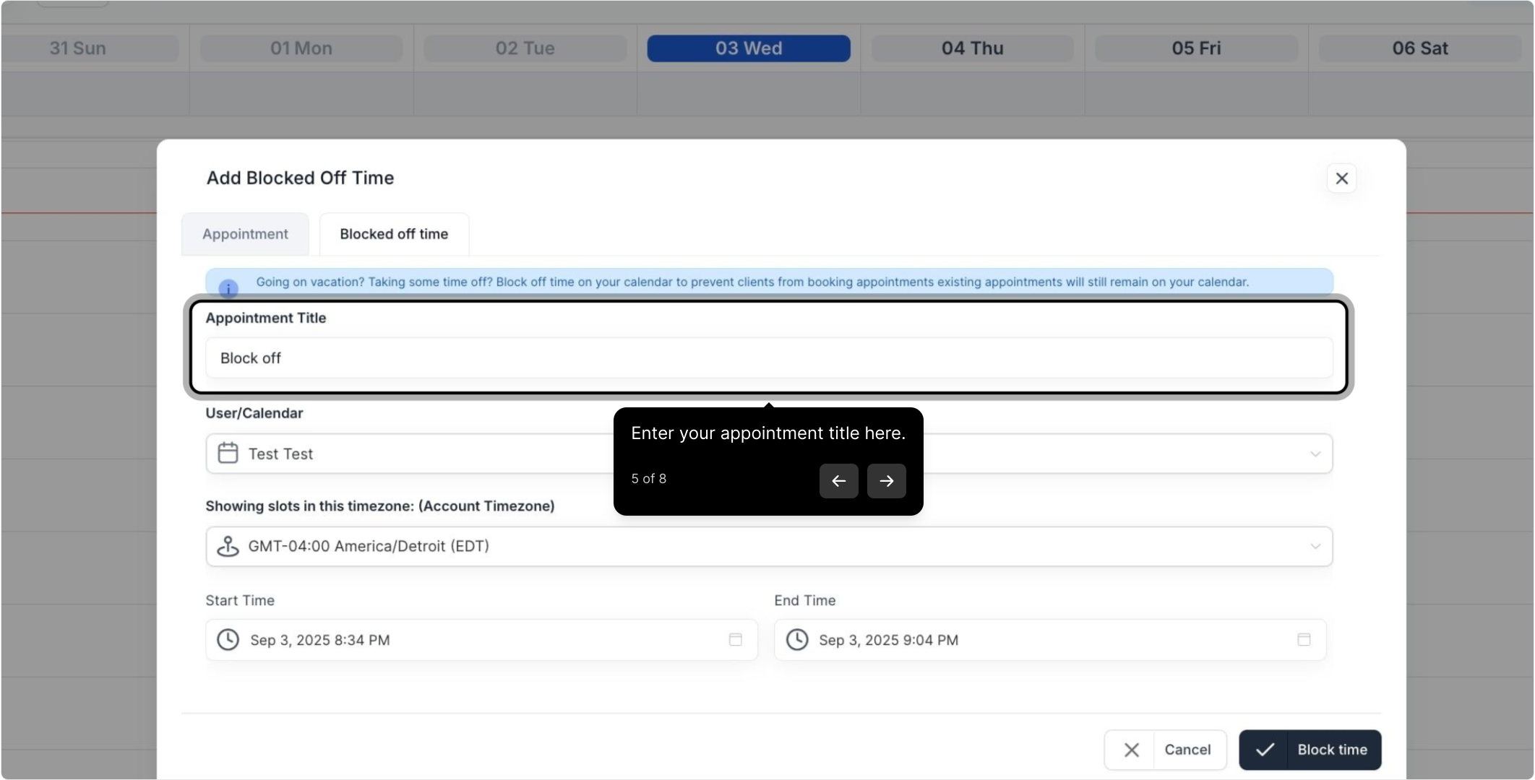Click the Appointment Title input field

pos(768,358)
